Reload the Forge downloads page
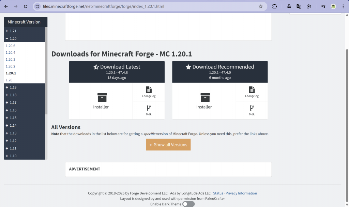The height and width of the screenshot is (207, 349). [26, 6]
